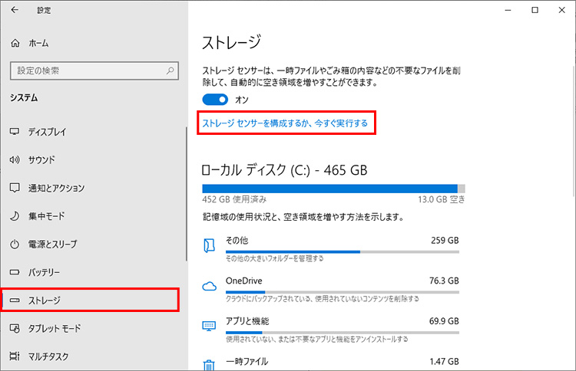Go to バッテリー settings
576x371 pixels.
(49, 272)
